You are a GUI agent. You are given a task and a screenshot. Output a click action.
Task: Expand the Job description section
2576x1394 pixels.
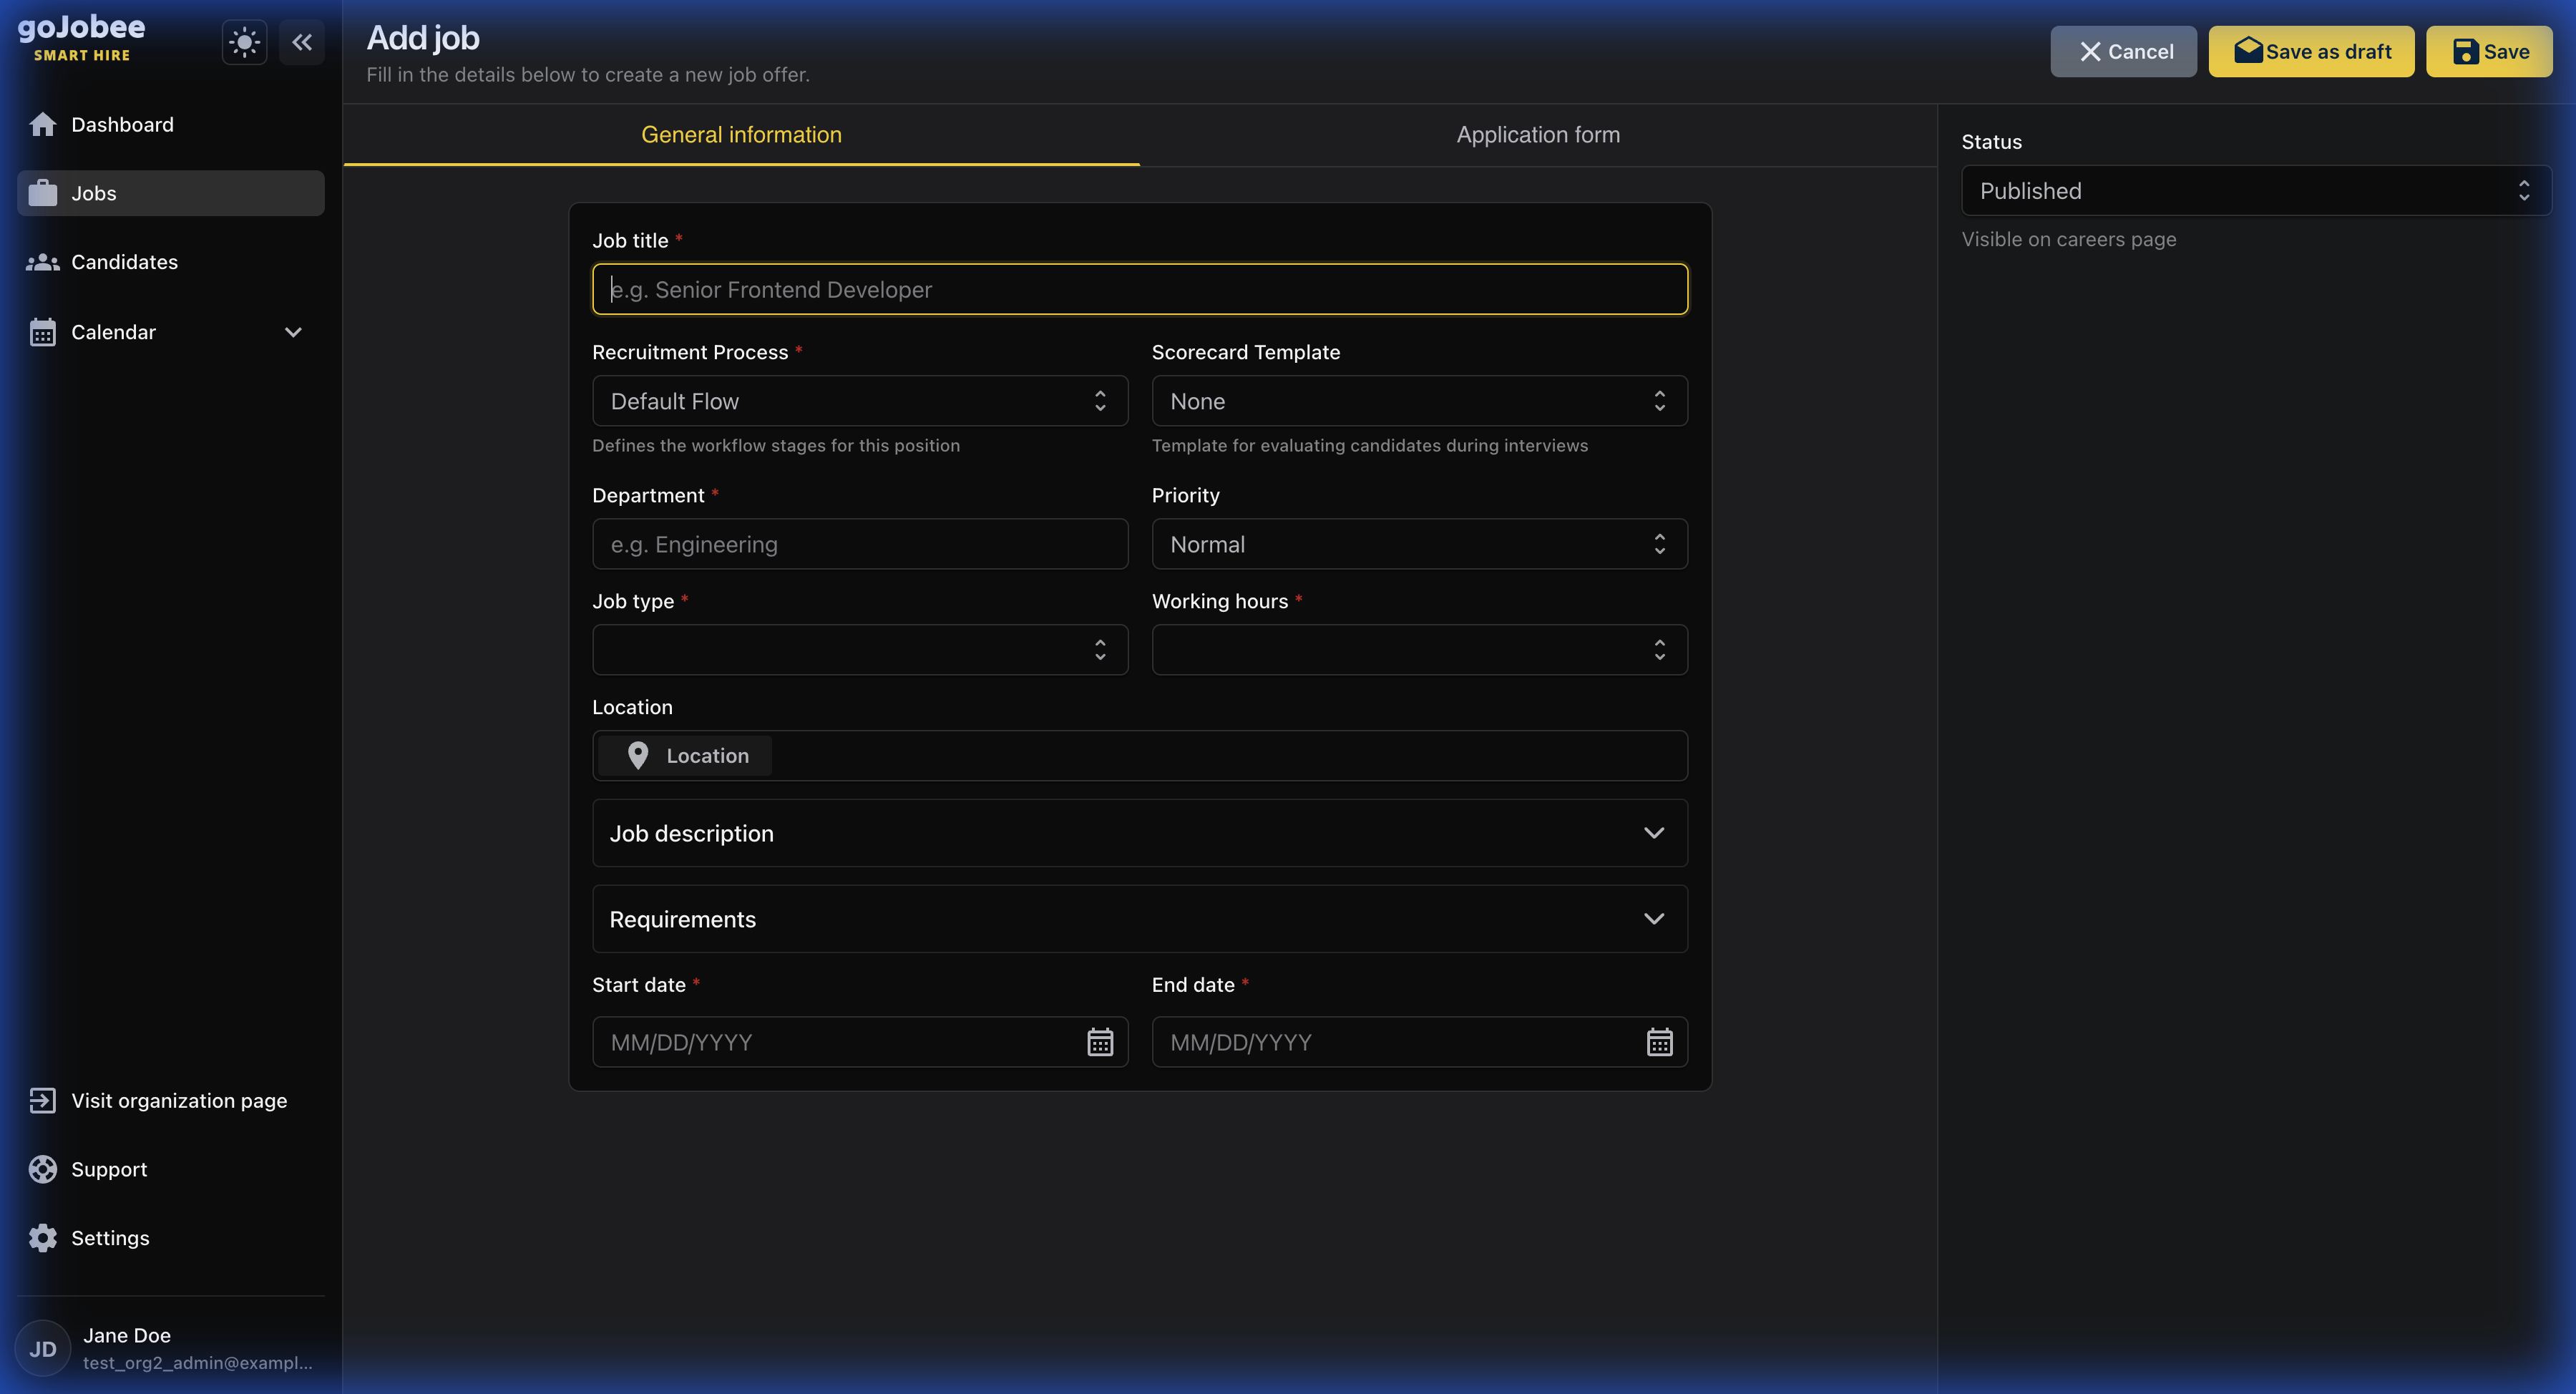point(1140,833)
